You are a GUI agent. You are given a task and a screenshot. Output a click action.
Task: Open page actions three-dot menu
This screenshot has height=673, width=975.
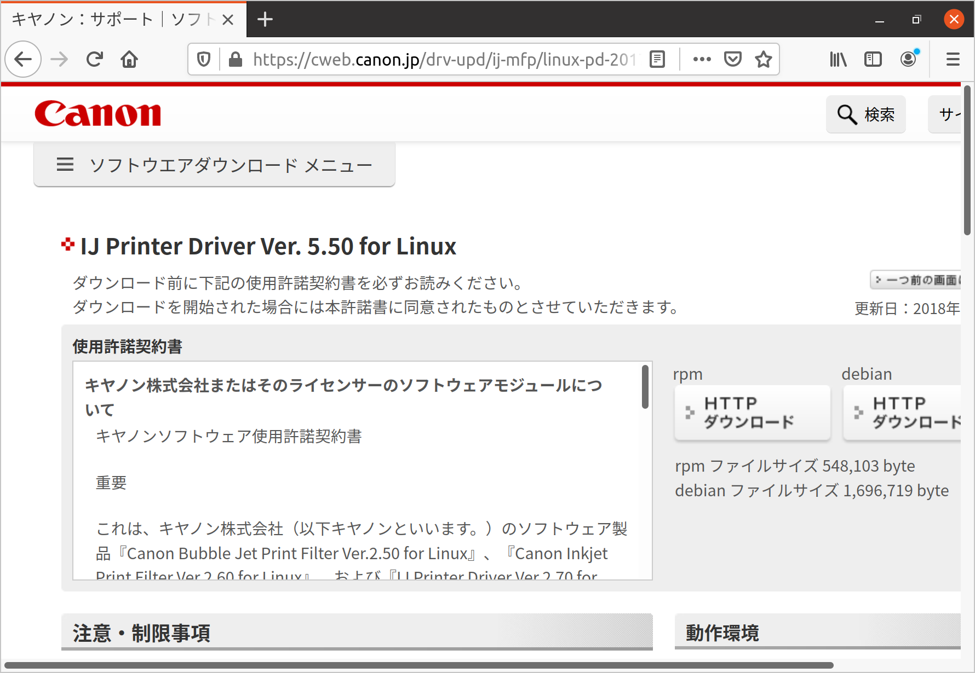702,59
